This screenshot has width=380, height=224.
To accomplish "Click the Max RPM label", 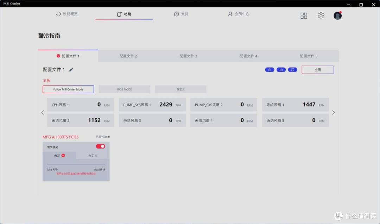I will [99, 170].
